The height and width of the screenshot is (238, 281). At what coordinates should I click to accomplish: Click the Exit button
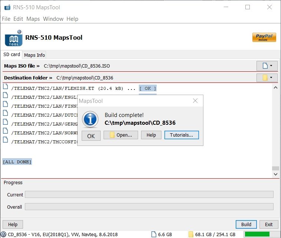(x=269, y=224)
